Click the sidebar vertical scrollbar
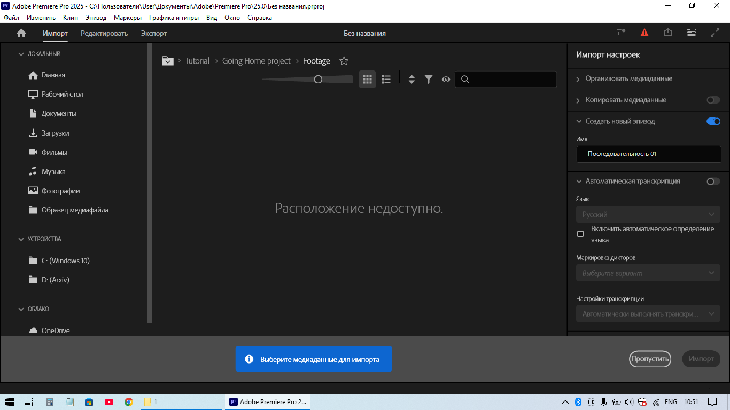 click(150, 183)
